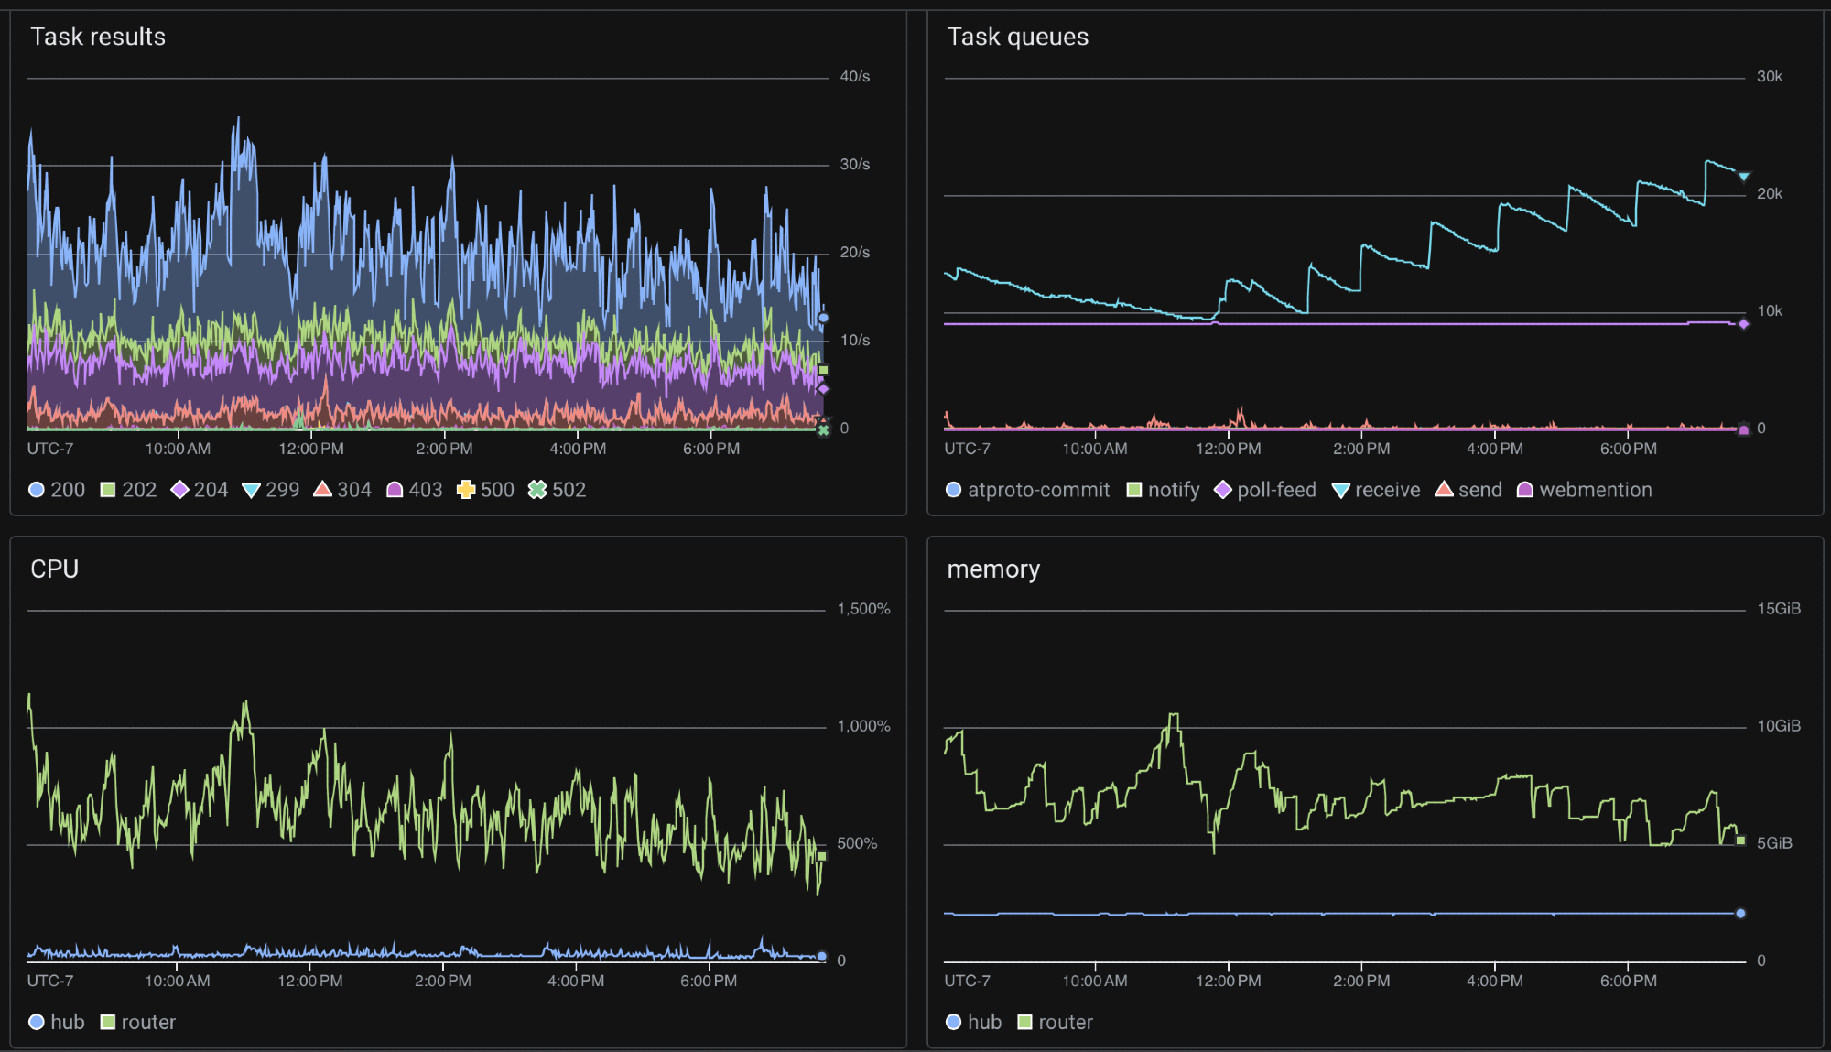The height and width of the screenshot is (1052, 1831).
Task: Click the Task results chart title
Action: coord(98,37)
